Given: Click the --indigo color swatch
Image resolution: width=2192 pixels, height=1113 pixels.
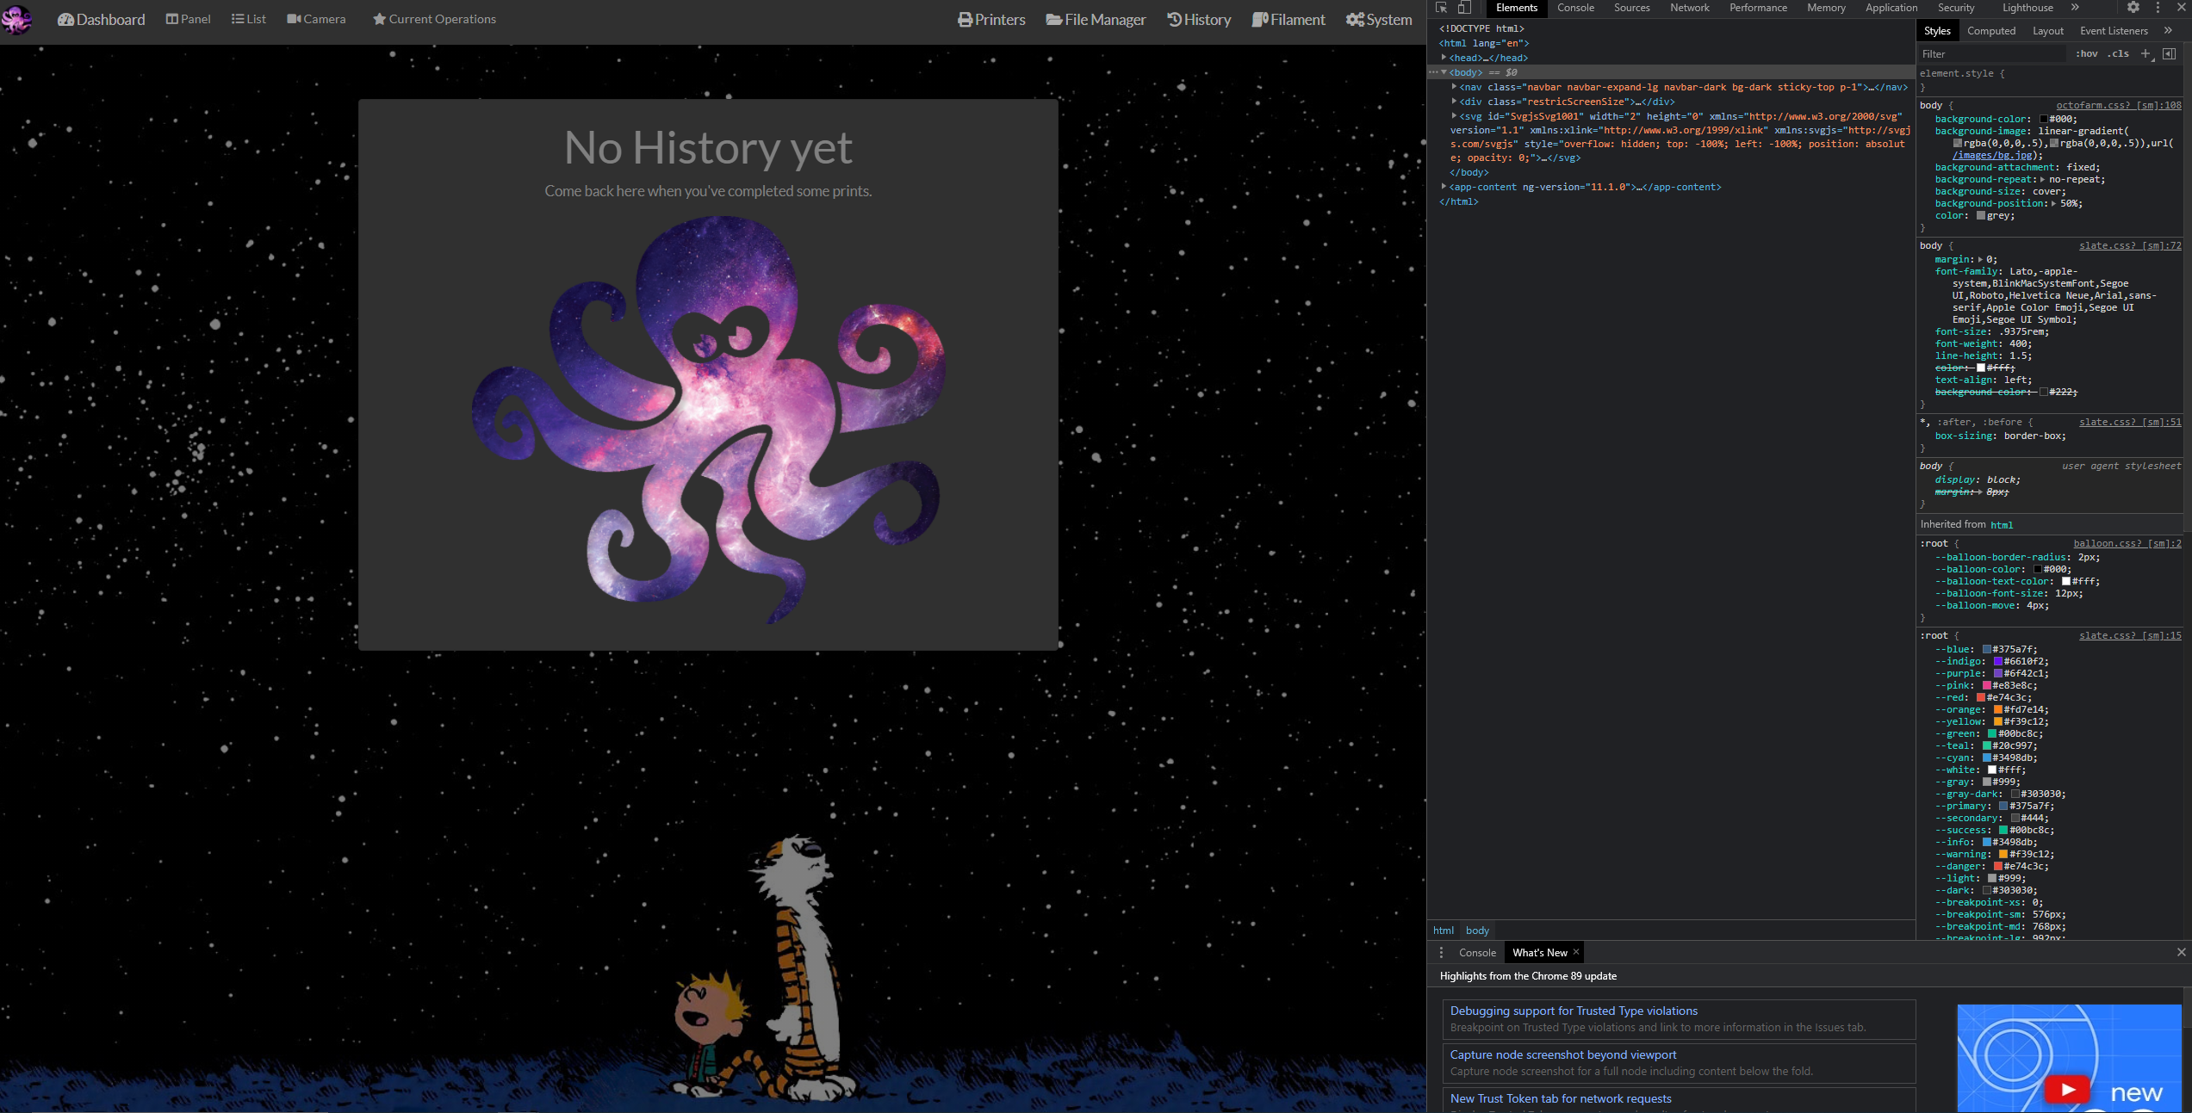Looking at the screenshot, I should 1998,662.
